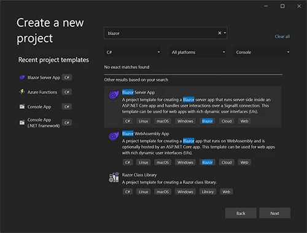
Task: Click the Clear all link
Action: [x=282, y=36]
